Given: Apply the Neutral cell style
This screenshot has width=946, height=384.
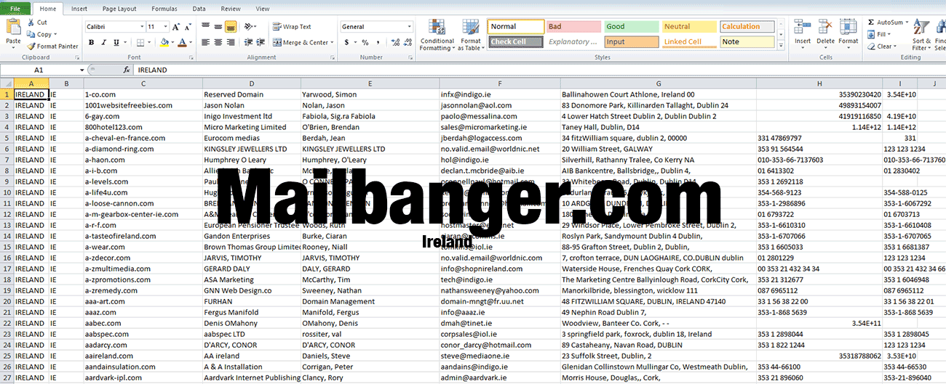Looking at the screenshot, I should coord(689,27).
